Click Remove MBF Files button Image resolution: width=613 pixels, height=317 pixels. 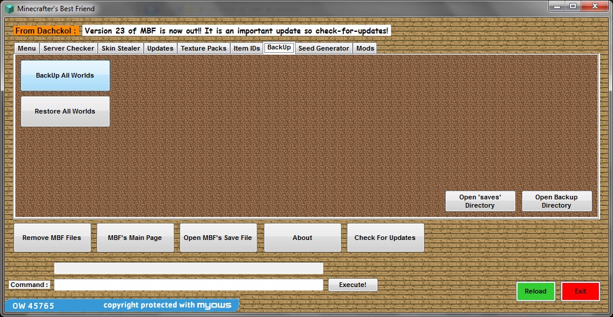tap(52, 238)
